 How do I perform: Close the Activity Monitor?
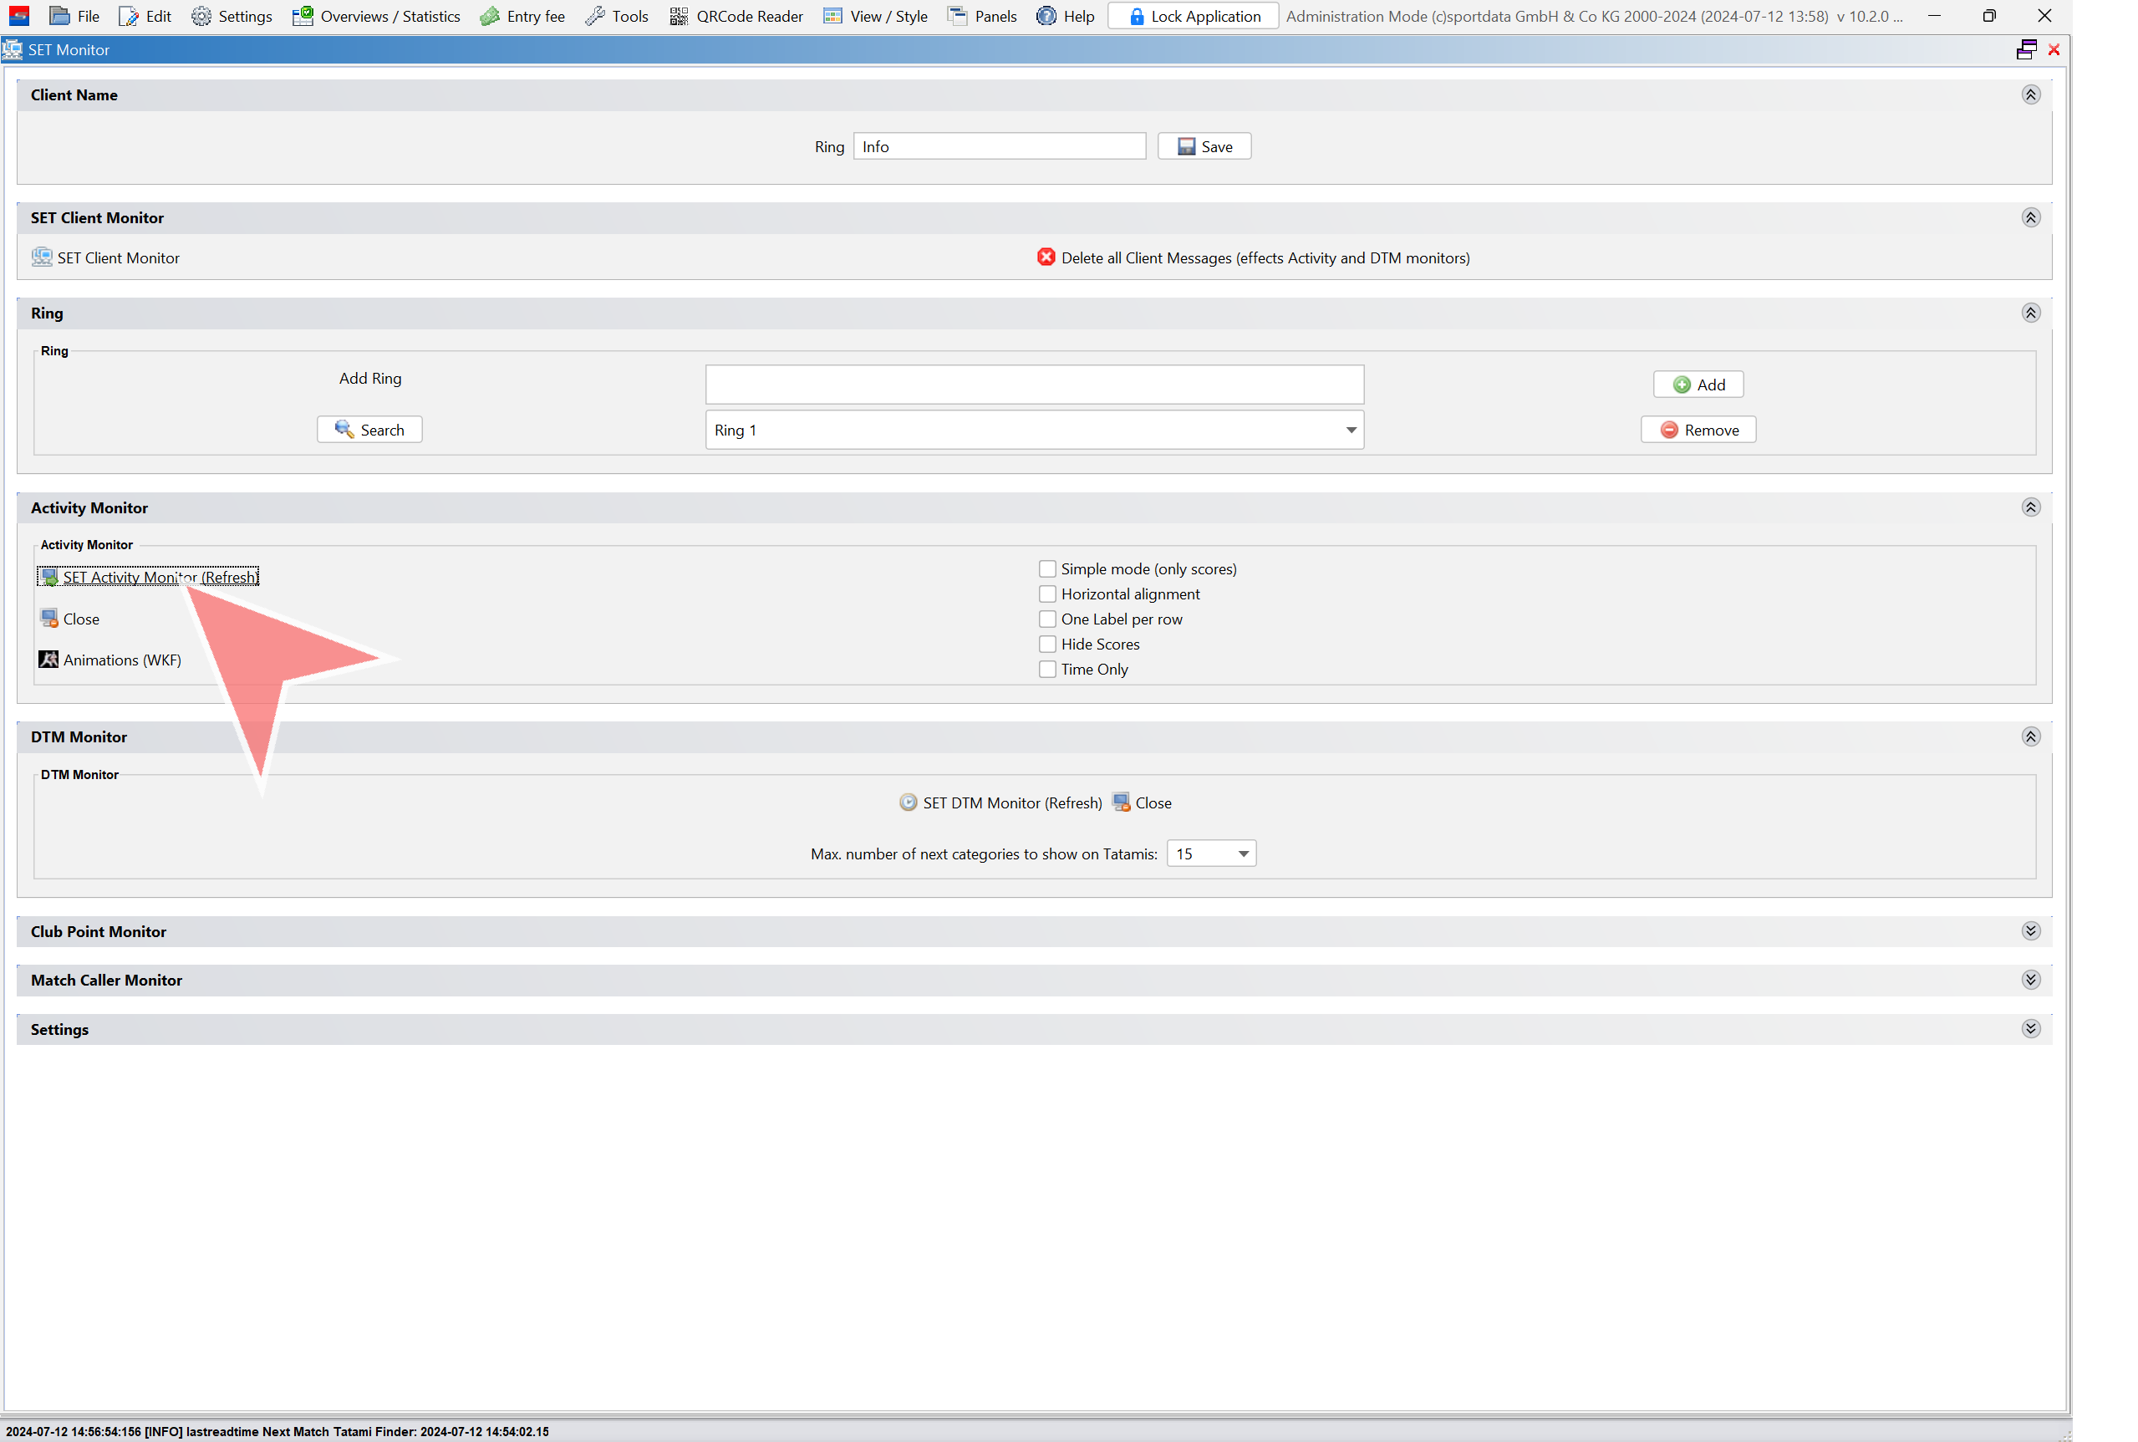(x=80, y=619)
